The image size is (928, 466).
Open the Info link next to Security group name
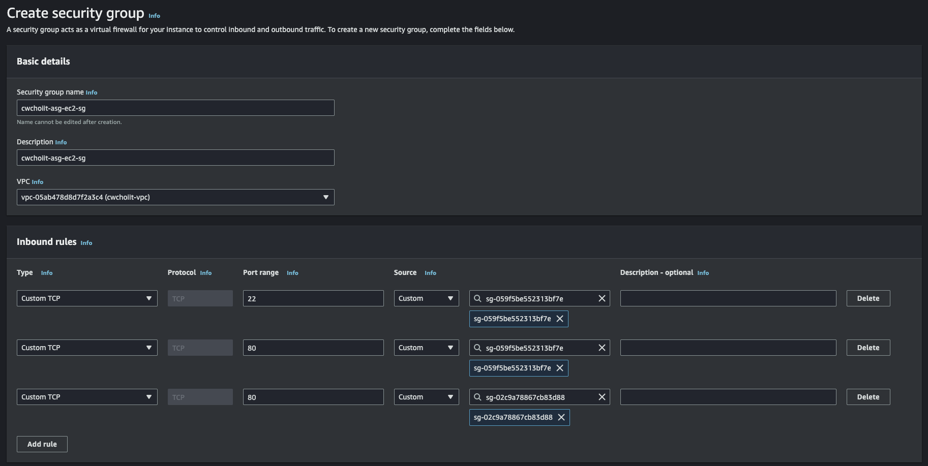(92, 92)
